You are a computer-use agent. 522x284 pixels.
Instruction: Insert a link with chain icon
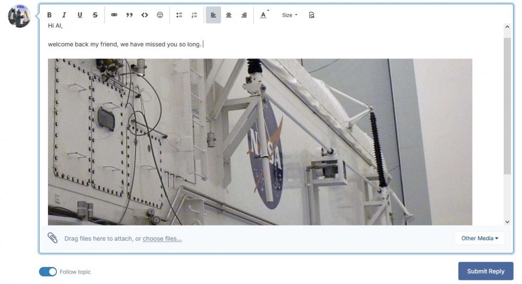coord(114,15)
